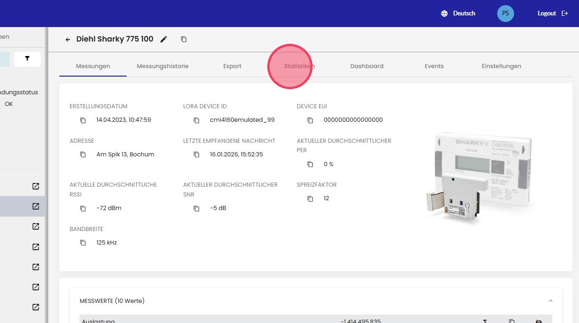Viewport: 579px width, 323px height.
Task: Click the sum icon in Auslastung row
Action: (485, 321)
